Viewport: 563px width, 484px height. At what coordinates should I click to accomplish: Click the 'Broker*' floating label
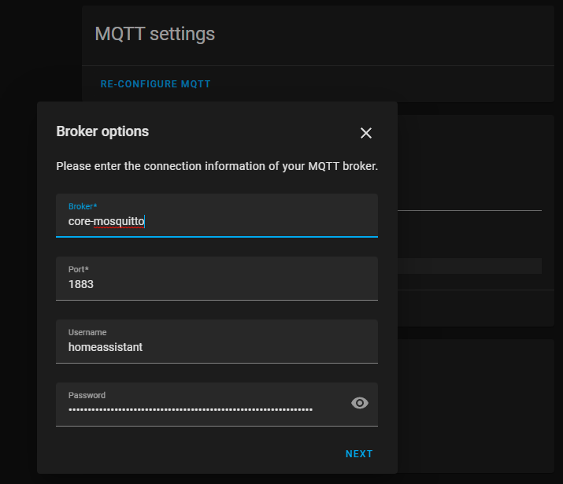pyautogui.click(x=83, y=206)
